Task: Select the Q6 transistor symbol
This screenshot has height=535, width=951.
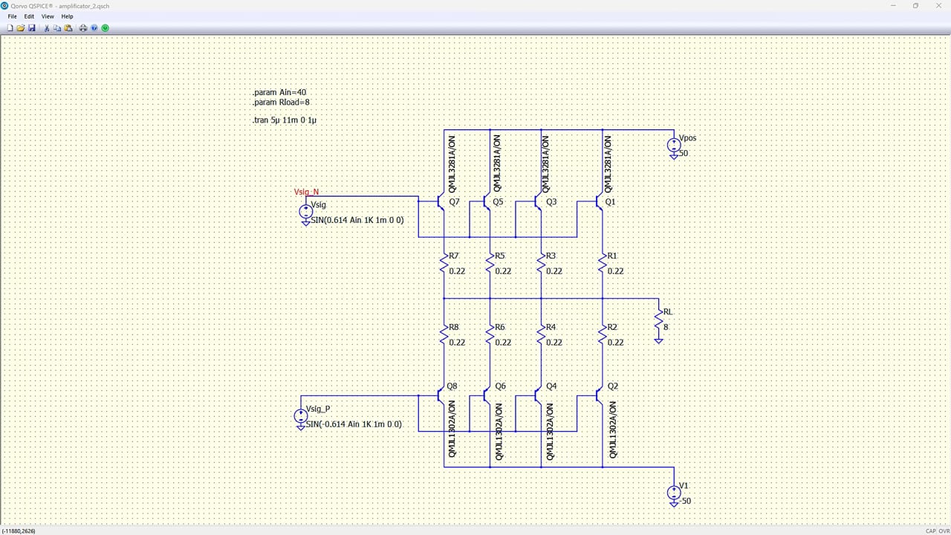Action: [486, 396]
